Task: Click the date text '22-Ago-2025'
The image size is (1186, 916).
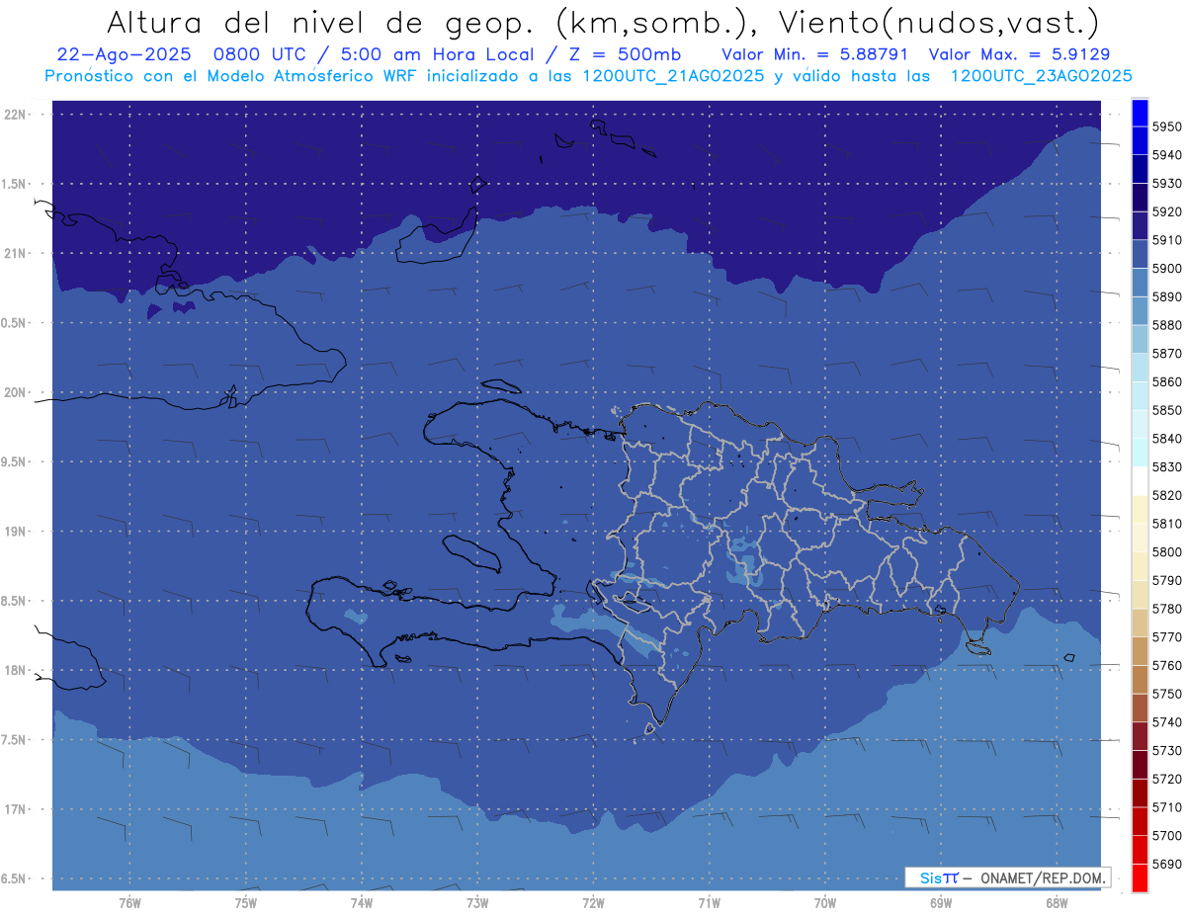Action: 109,54
